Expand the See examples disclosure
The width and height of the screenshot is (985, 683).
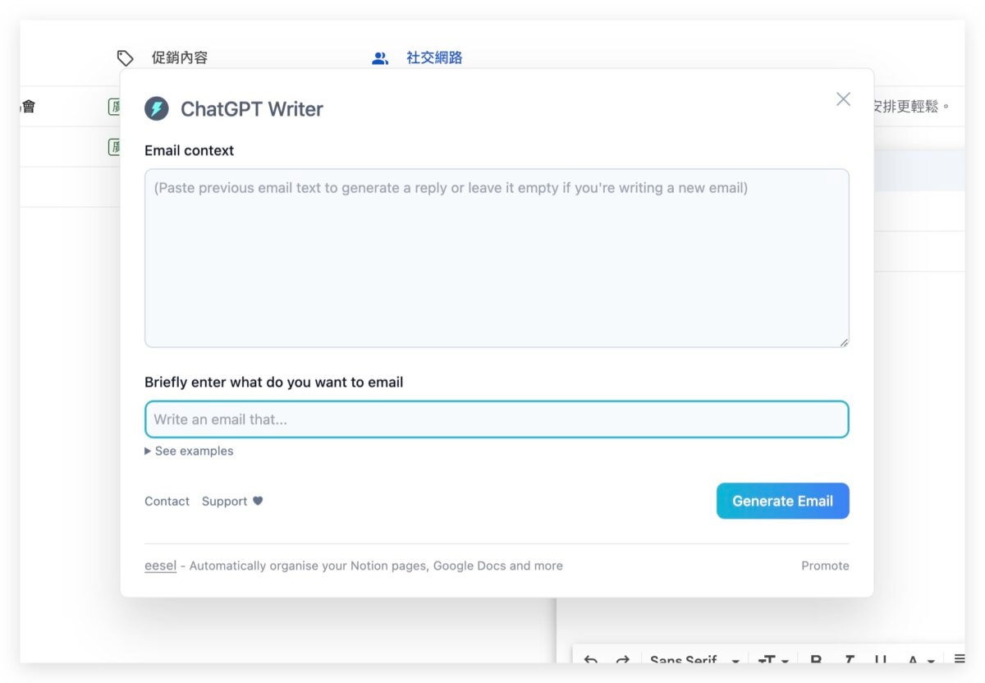[189, 451]
